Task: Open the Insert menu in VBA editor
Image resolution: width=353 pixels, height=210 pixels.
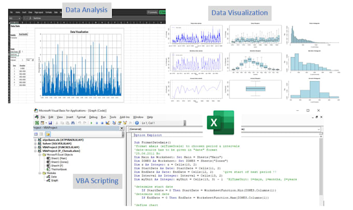Action: [x=70, y=117]
